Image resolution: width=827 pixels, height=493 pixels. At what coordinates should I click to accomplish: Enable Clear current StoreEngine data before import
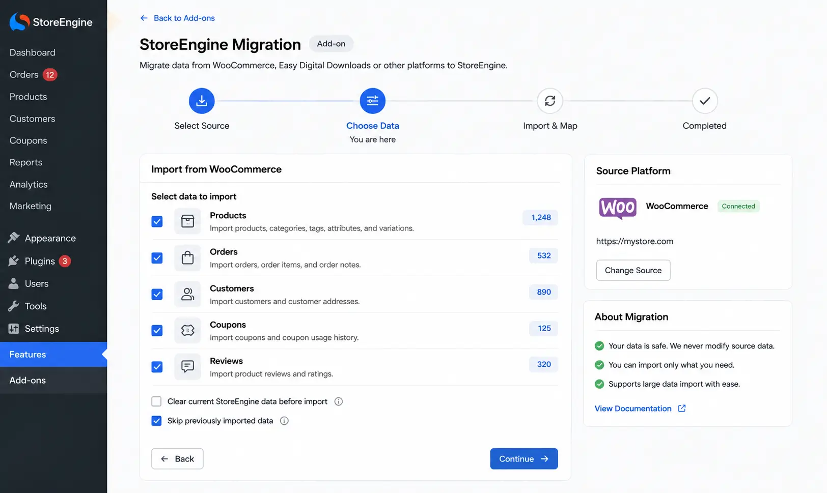click(156, 401)
